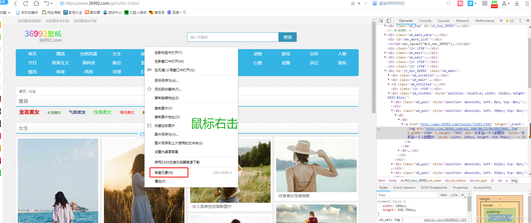This screenshot has height=223, width=531.
Task: Open the DOM Breakpoints pane tab
Action: [x=434, y=188]
